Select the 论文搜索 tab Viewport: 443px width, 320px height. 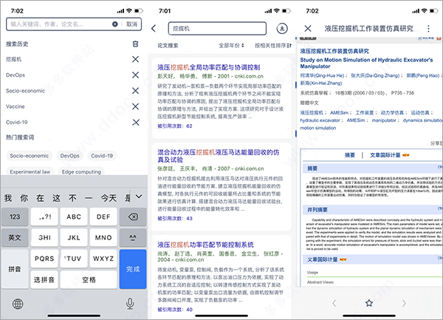(168, 45)
